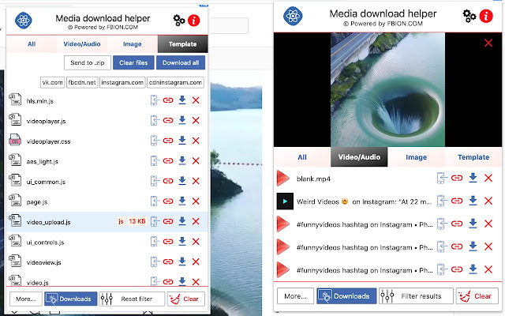Image resolution: width=505 pixels, height=316 pixels.
Task: Download videoplayer.js file
Action: [x=182, y=120]
